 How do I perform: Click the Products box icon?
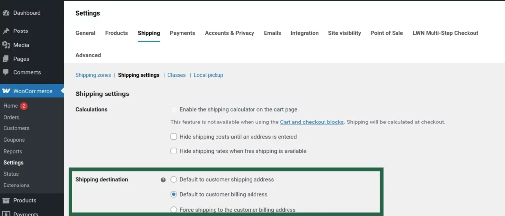6,200
